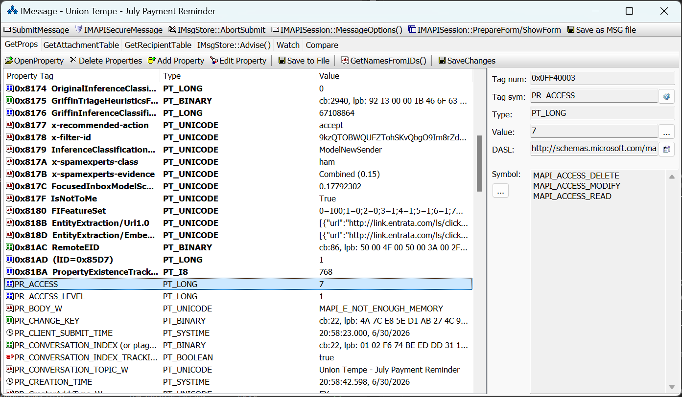Run IMsgStore::AbortSubmit

217,30
